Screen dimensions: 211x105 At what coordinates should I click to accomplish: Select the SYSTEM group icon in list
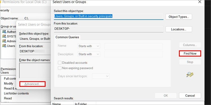[4, 36]
